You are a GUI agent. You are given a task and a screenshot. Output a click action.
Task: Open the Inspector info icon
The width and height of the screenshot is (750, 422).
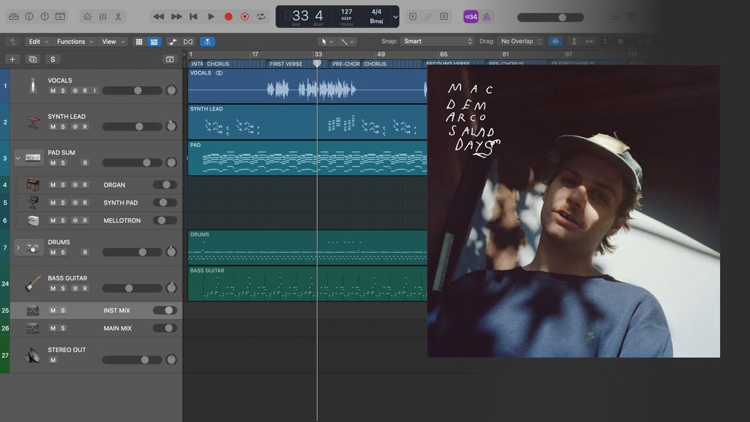click(29, 16)
